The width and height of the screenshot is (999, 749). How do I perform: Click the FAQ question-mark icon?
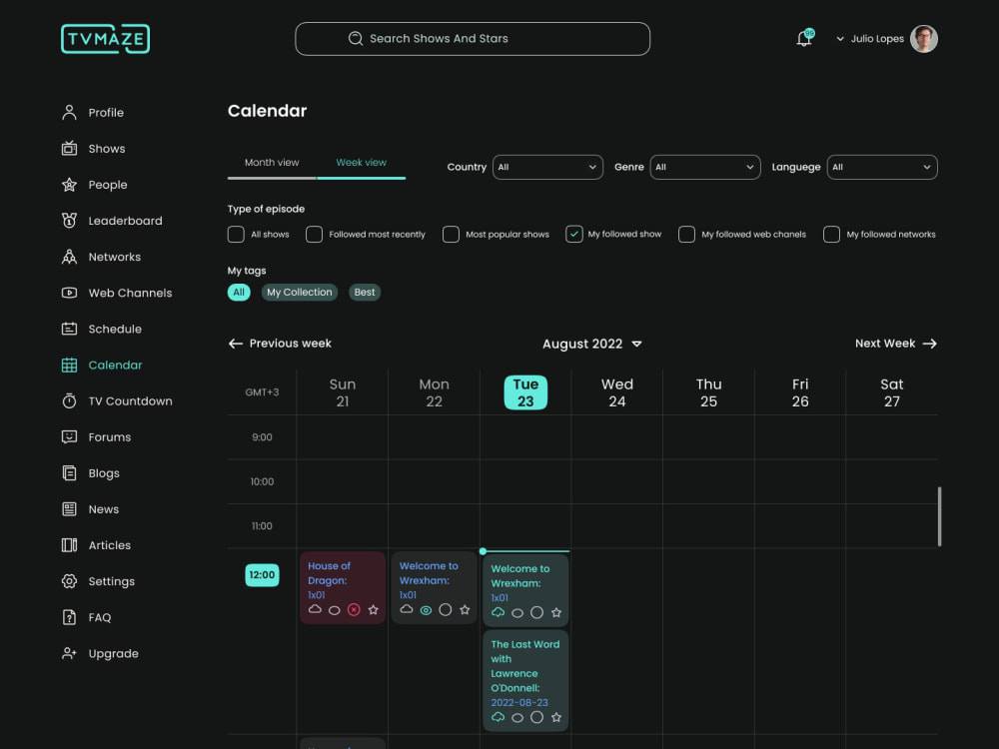[x=70, y=617]
